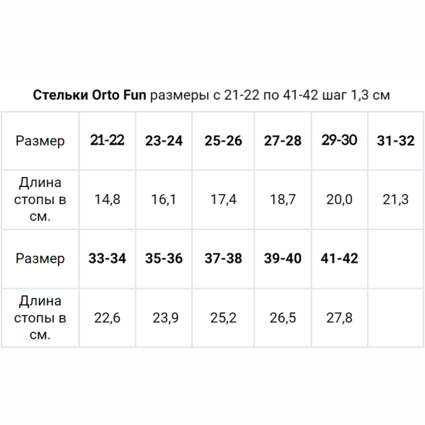Click the 35-36 size cell
The height and width of the screenshot is (425, 425).
click(x=164, y=259)
